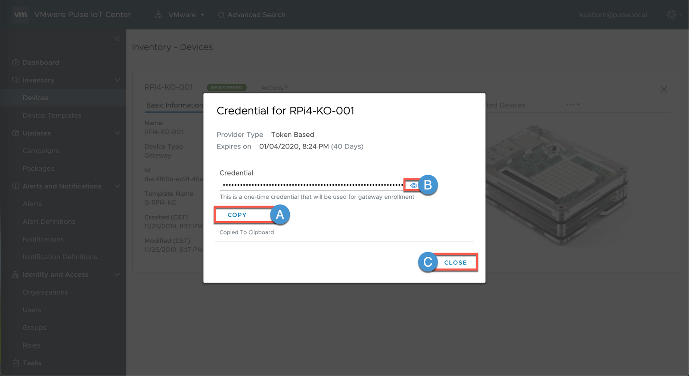Screen dimensions: 689x376
Task: Select Devices in the sidebar
Action: [x=35, y=98]
